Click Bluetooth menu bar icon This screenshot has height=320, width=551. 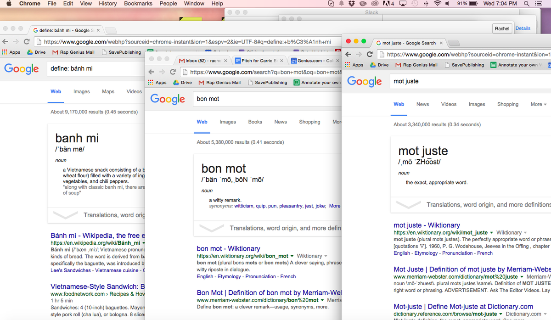coord(426,4)
